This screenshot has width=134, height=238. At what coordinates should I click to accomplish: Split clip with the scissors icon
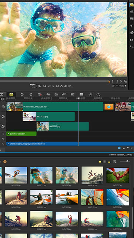click(121, 81)
